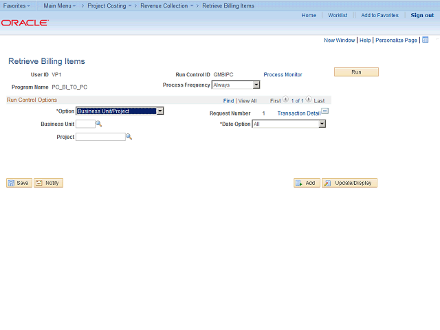Open the Date Option dropdown
Screen dimensions: 440x330
click(x=289, y=124)
